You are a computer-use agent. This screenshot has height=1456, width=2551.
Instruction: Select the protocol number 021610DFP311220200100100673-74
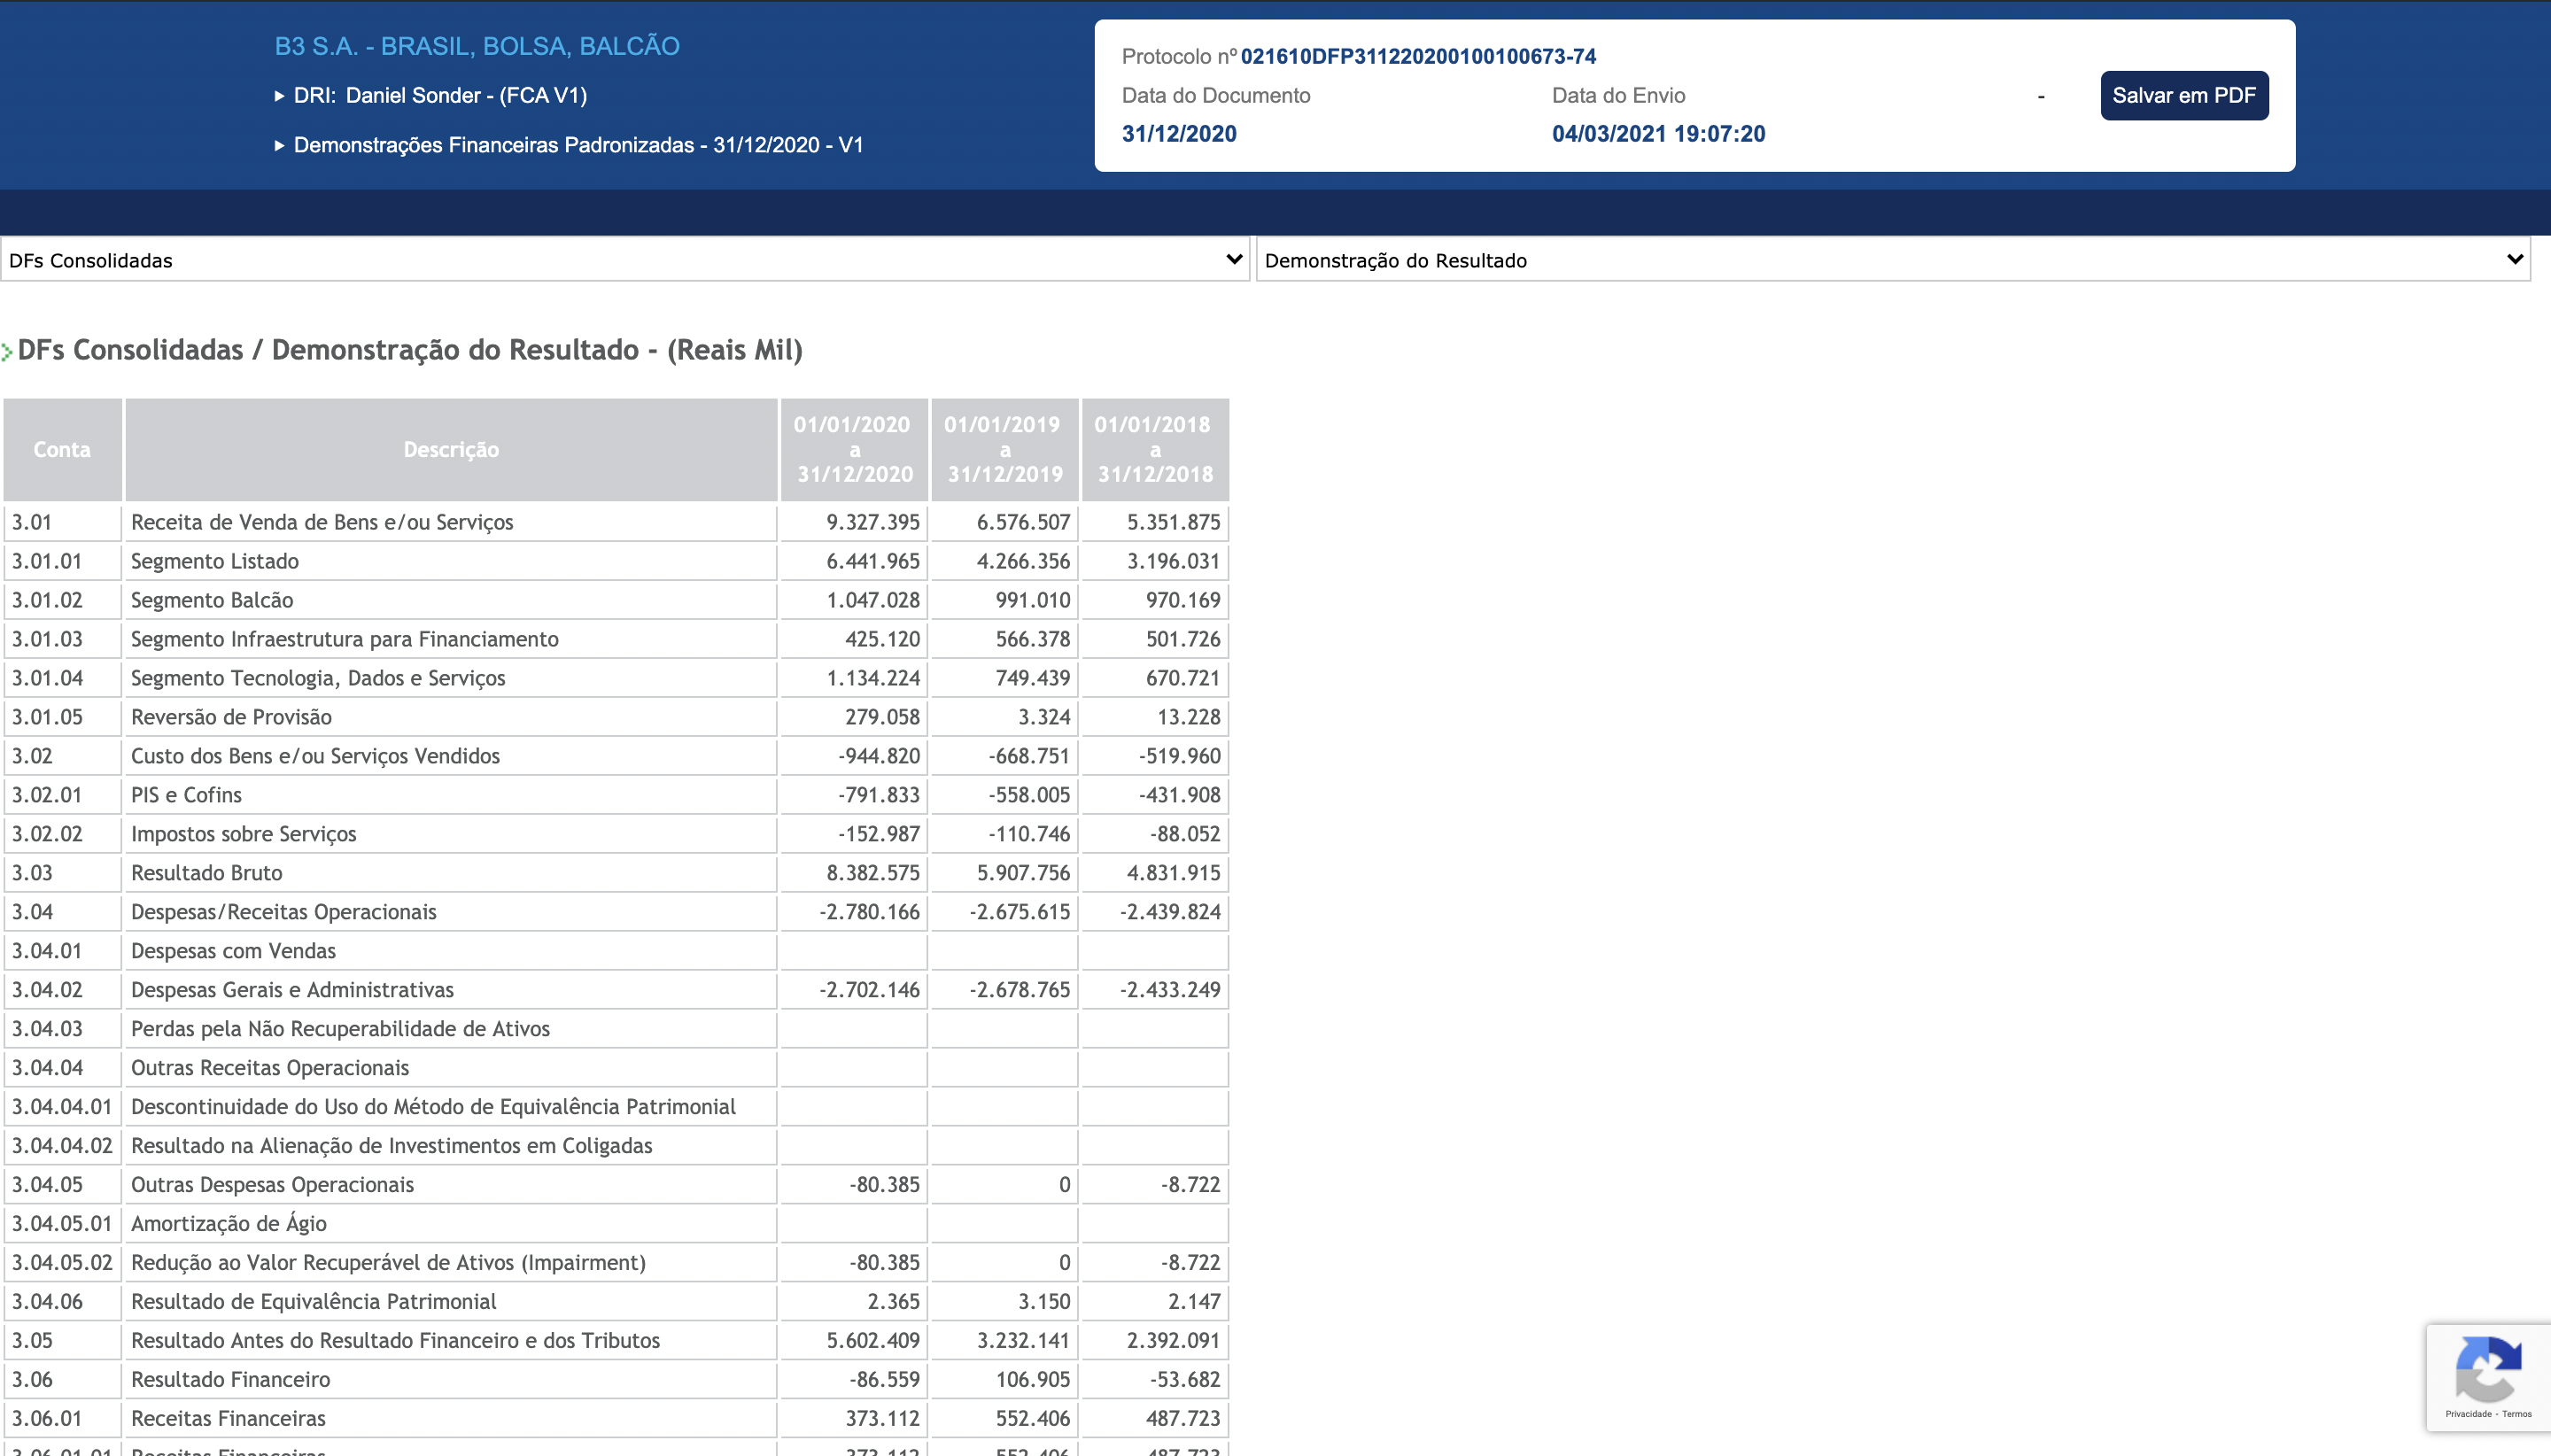click(1417, 57)
